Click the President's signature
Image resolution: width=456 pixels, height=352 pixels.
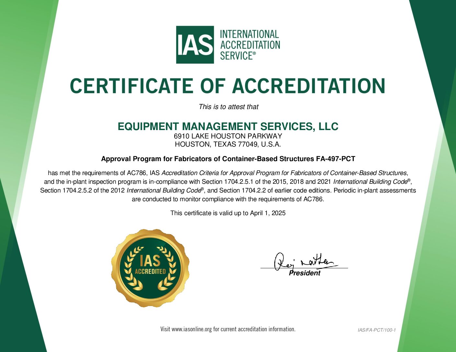[306, 261]
